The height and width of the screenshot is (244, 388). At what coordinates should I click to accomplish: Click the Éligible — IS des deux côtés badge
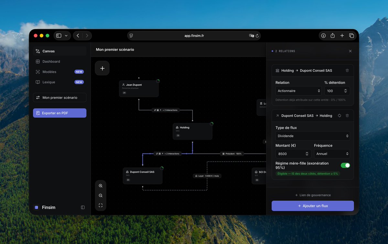pos(308,174)
